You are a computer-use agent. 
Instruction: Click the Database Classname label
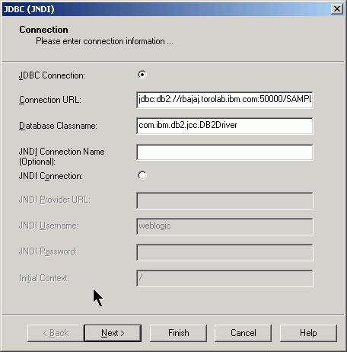[x=58, y=126]
